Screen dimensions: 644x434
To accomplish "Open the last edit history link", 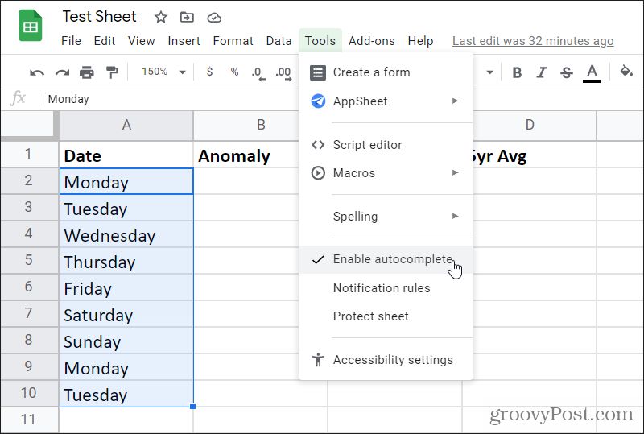I will click(533, 41).
